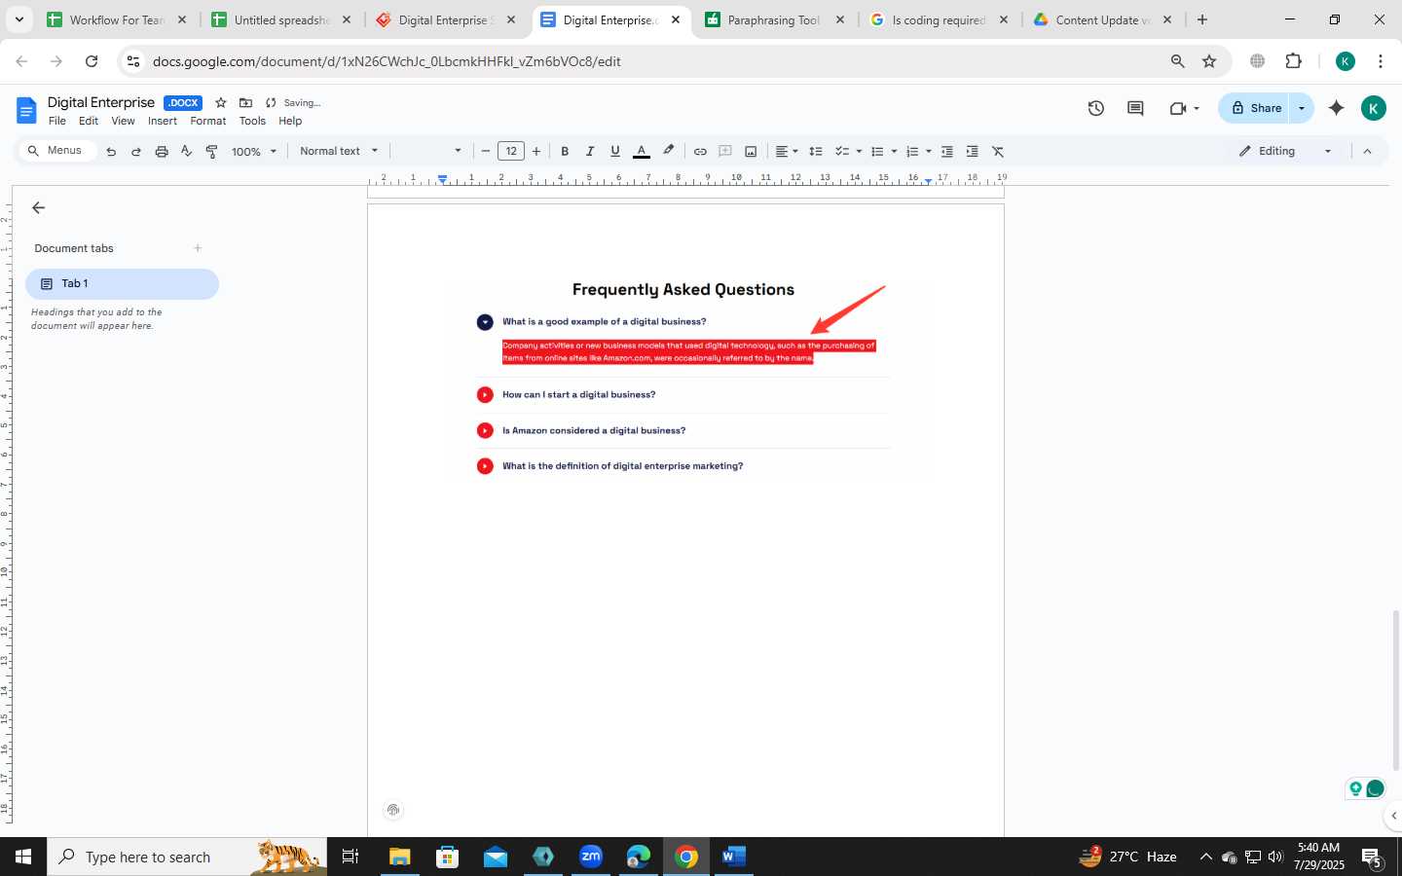
Task: Open the Tools menu
Action: (252, 122)
